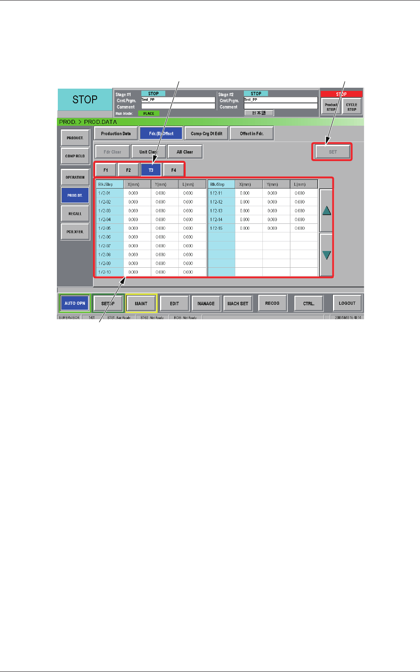The image size is (420, 672).
Task: Select row 1/2-04 in Blk/Step column
Action: [109, 219]
